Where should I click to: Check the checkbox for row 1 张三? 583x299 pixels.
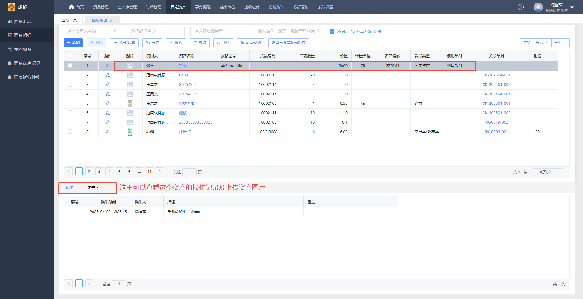[70, 65]
